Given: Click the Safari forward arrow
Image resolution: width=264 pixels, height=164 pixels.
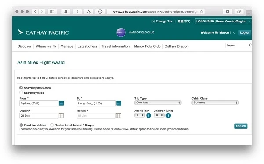Looking at the screenshot, I should (x=42, y=11).
